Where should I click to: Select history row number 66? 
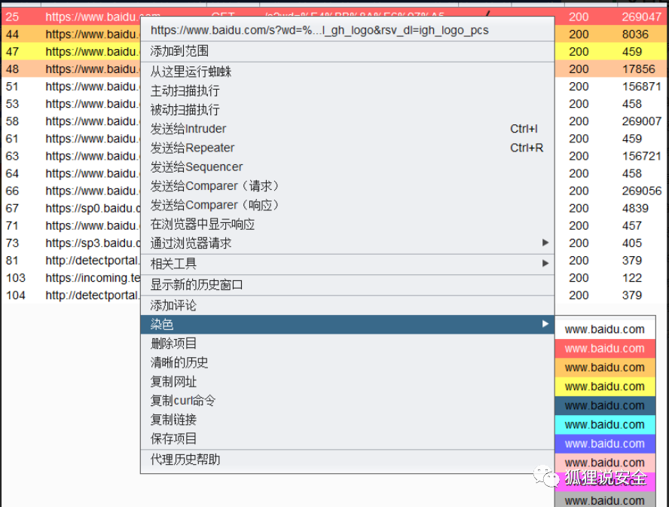point(12,191)
